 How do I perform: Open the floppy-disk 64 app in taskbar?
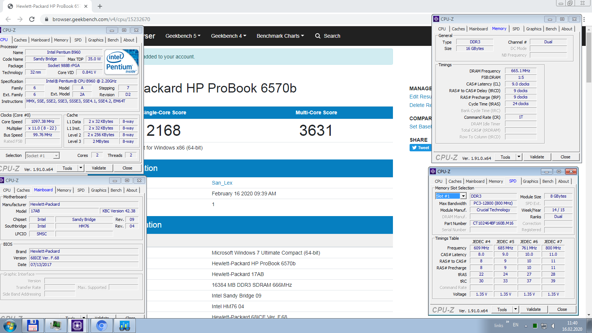(x=33, y=326)
